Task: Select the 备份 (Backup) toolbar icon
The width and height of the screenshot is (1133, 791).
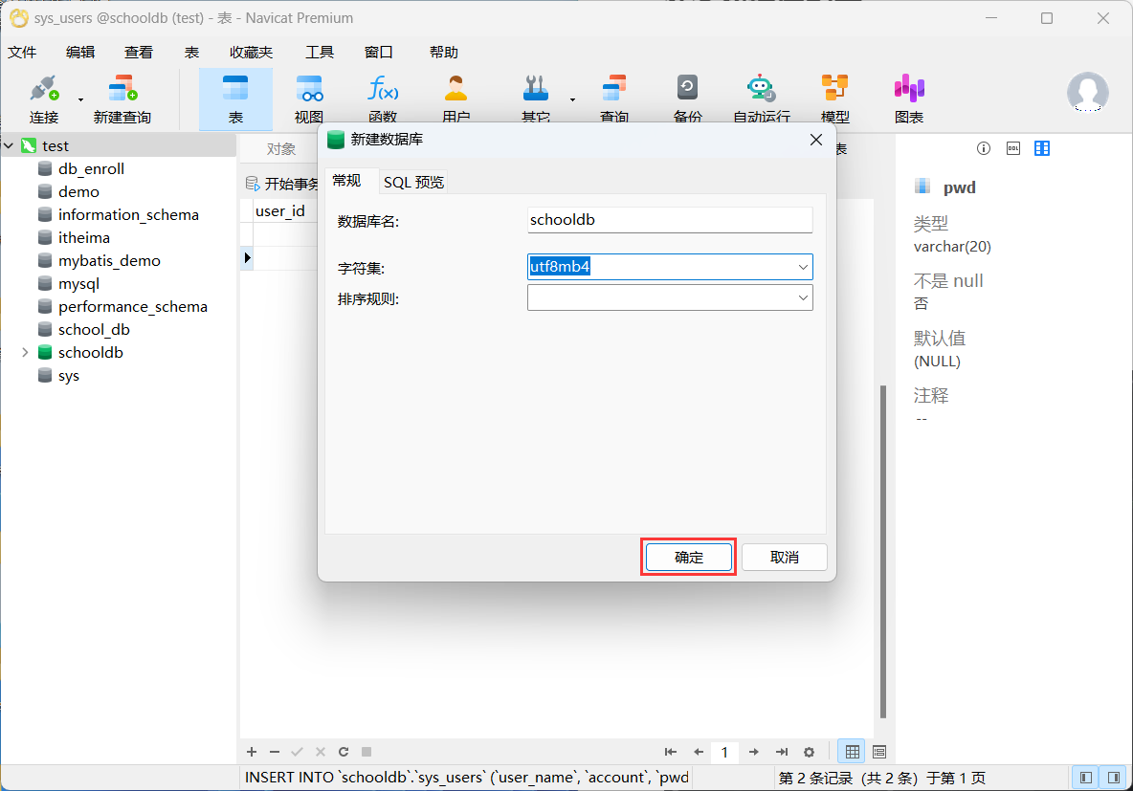Action: coord(687,99)
